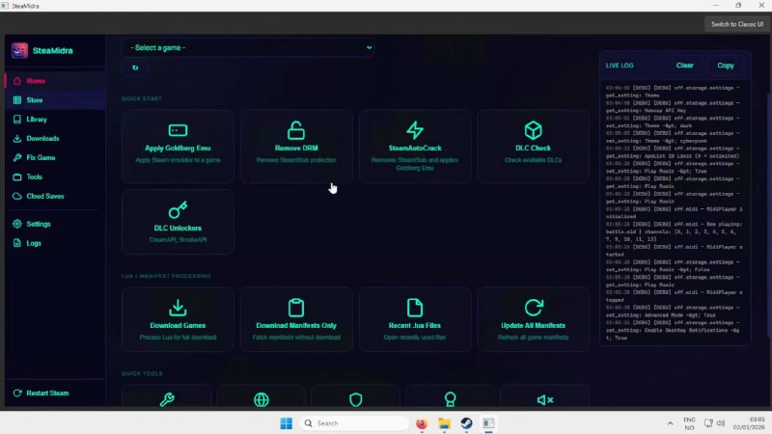This screenshot has height=434, width=772.
Task: Click the refresh game list icon
Action: tap(135, 68)
